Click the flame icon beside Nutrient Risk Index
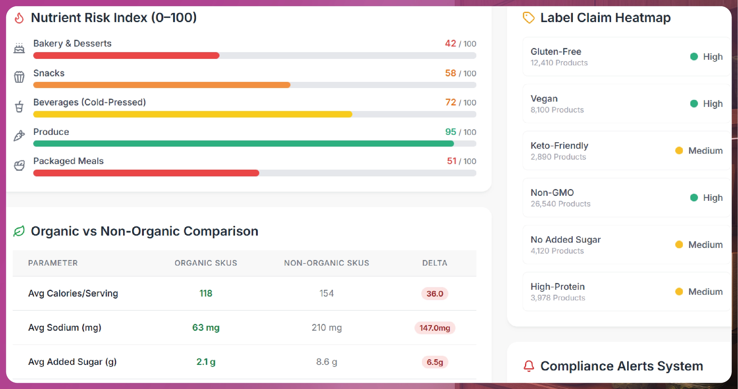The width and height of the screenshot is (738, 389). tap(19, 18)
